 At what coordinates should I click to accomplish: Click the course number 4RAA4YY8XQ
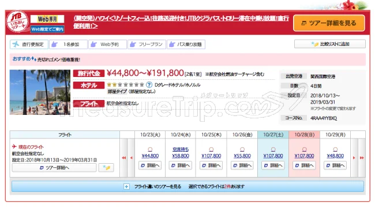click(x=323, y=118)
